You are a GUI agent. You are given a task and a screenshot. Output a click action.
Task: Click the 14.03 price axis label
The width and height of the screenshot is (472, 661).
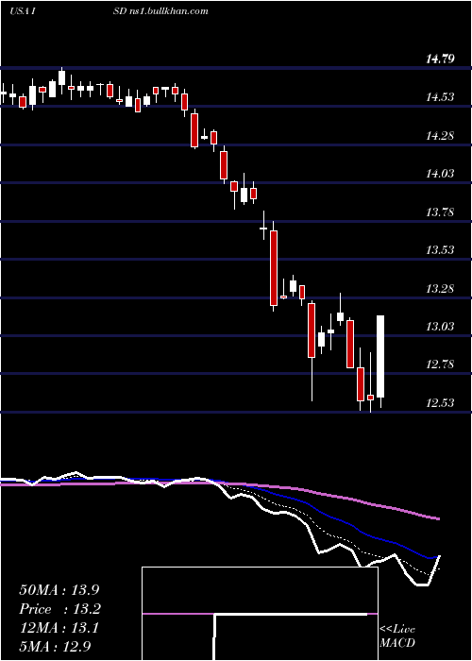(x=440, y=173)
